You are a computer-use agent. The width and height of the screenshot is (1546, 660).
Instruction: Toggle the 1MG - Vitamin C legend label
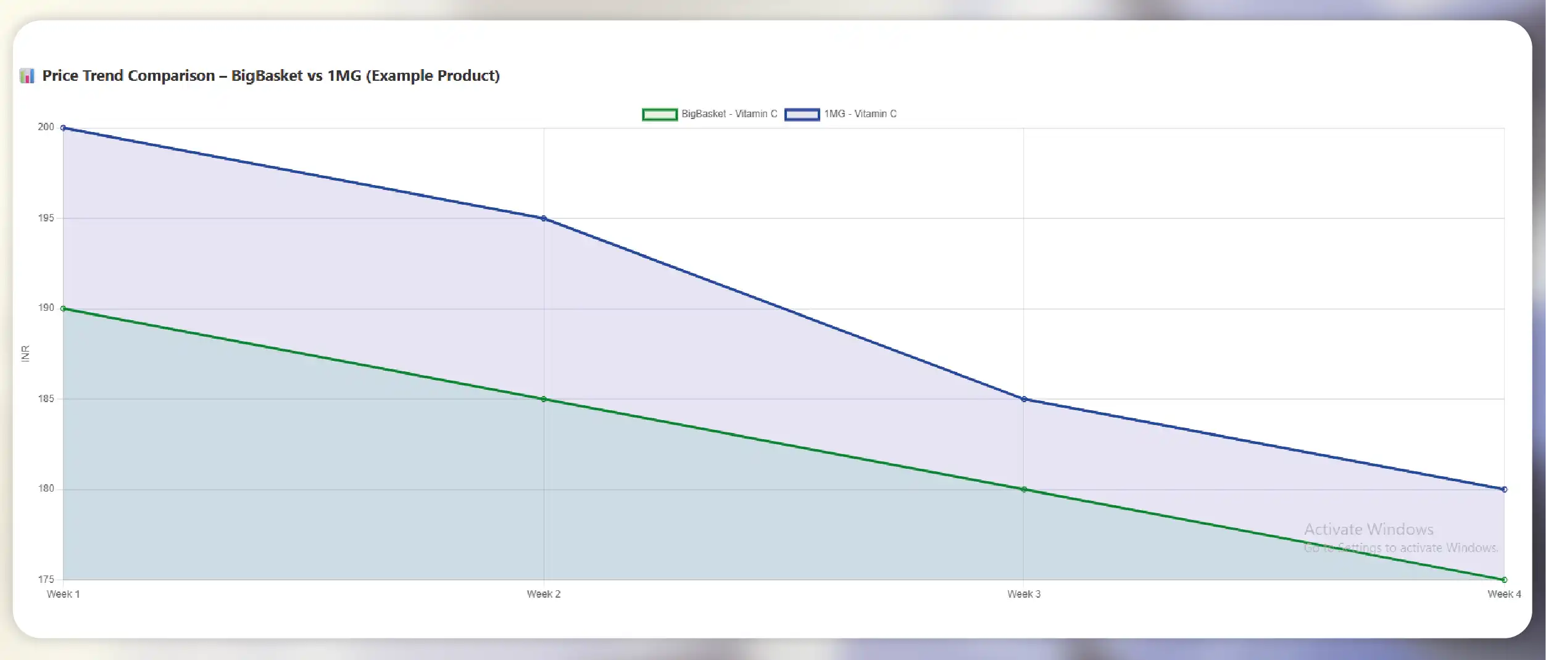coord(860,114)
